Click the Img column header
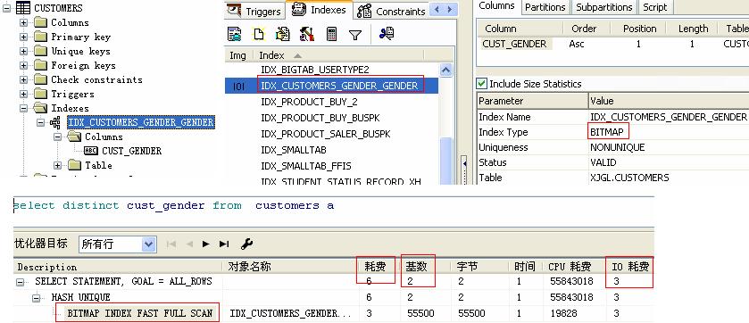Image resolution: width=749 pixels, height=323 pixels. [238, 55]
